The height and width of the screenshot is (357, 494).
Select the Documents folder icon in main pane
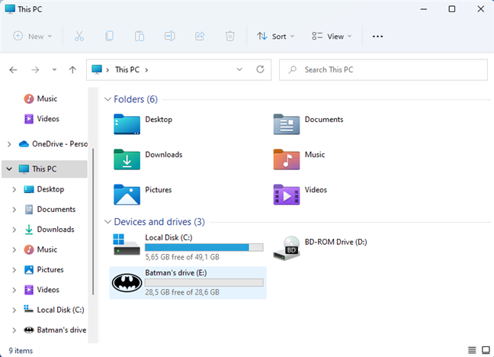(x=287, y=124)
